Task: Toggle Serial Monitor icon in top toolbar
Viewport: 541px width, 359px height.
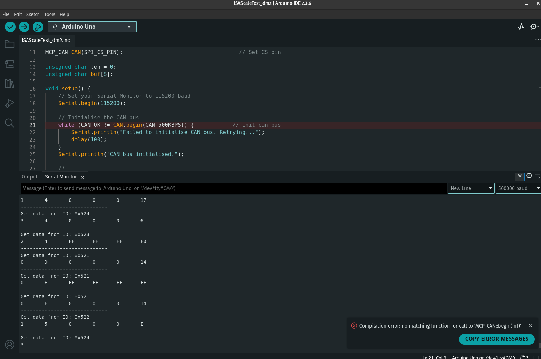Action: 534,27
